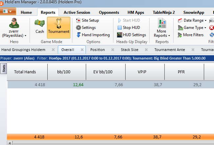Expand the Game Type dropdown arrow
The width and height of the screenshot is (214, 145).
pyautogui.click(x=205, y=28)
